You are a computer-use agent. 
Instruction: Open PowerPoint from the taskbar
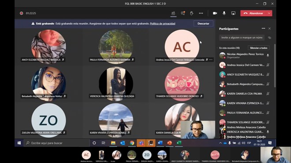pos(169,143)
